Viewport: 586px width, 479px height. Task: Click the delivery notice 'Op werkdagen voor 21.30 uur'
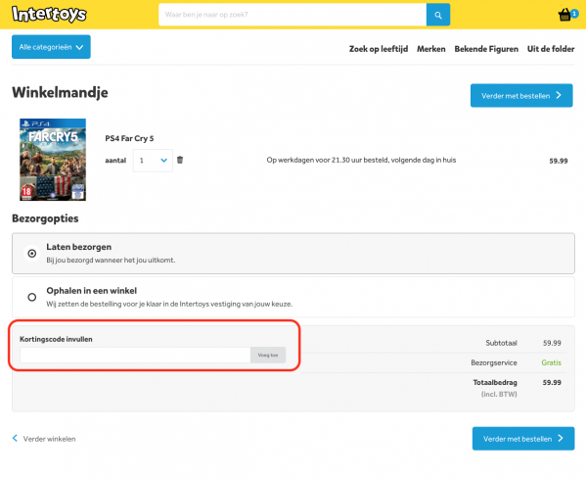coord(361,161)
